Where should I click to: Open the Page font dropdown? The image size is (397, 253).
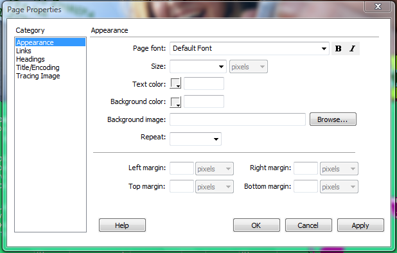(x=249, y=48)
